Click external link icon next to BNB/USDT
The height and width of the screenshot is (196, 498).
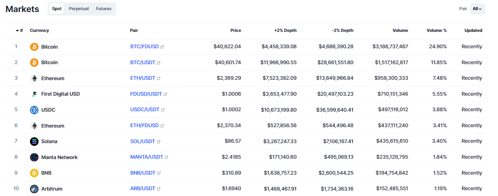click(x=159, y=173)
